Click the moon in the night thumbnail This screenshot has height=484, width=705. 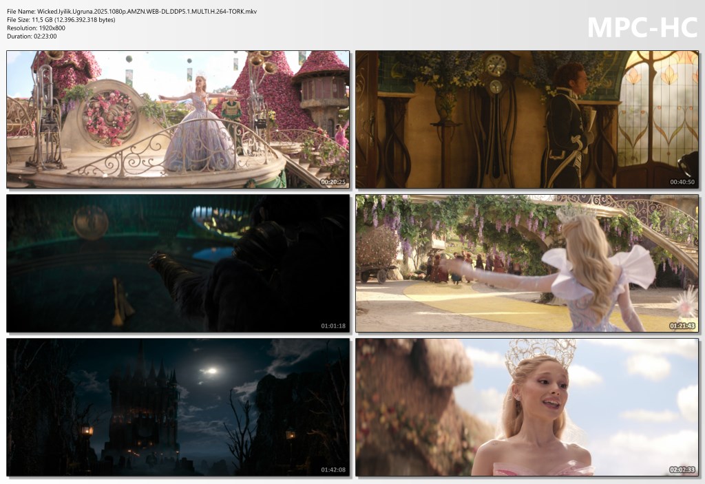click(x=210, y=370)
